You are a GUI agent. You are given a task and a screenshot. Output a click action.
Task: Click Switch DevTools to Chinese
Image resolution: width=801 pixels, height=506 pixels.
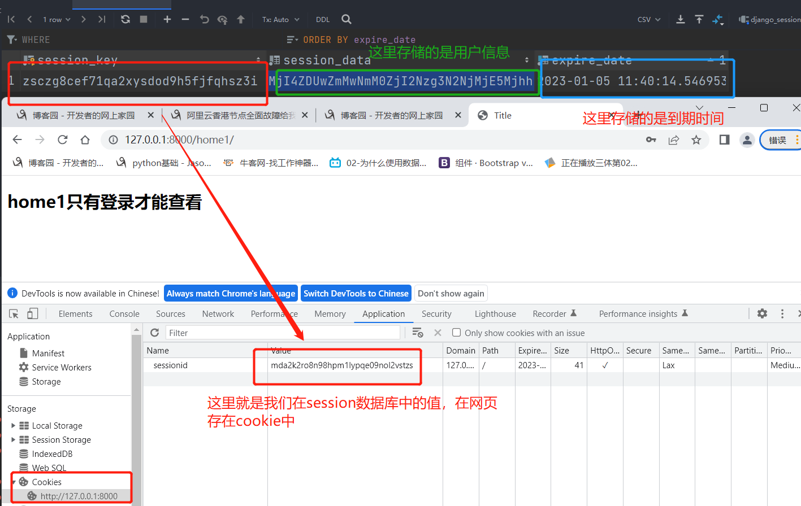click(356, 293)
